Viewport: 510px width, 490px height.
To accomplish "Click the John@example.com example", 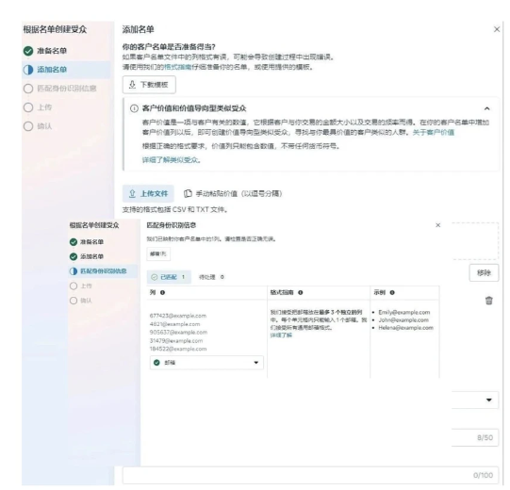I will click(403, 320).
